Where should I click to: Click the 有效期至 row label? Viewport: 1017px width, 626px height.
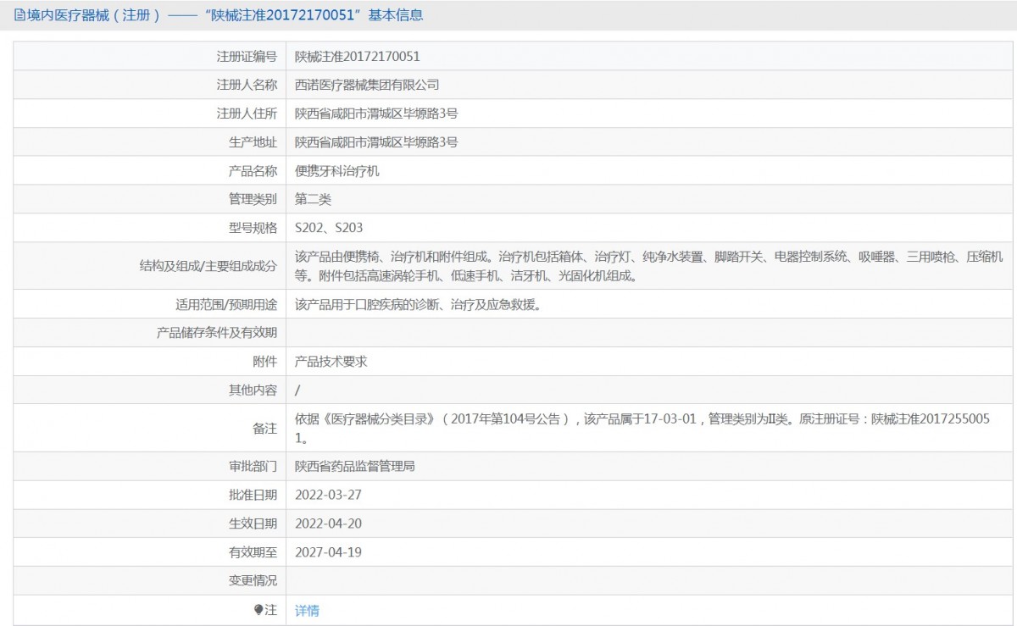coord(253,552)
